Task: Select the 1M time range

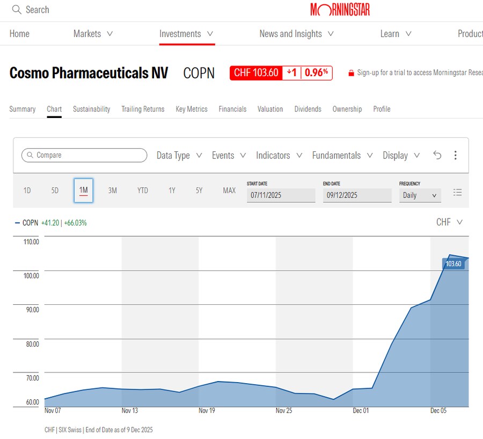Action: (83, 191)
